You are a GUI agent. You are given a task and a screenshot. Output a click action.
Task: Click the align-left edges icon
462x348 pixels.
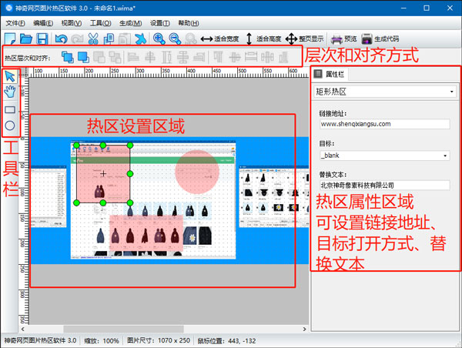click(133, 57)
